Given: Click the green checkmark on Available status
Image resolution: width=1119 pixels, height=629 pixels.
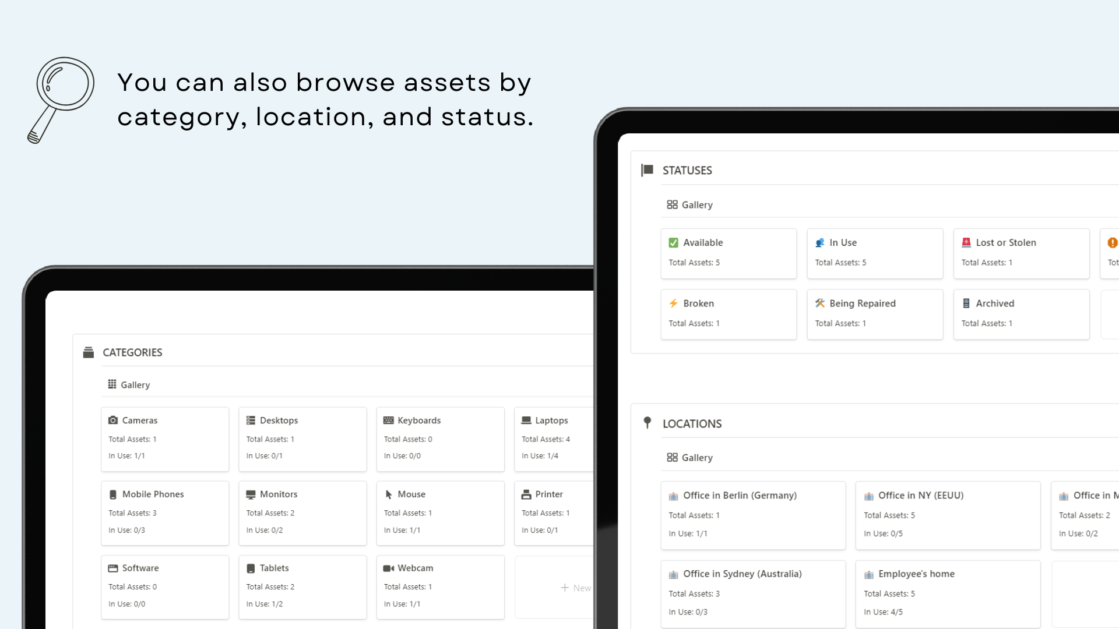Looking at the screenshot, I should tap(673, 243).
